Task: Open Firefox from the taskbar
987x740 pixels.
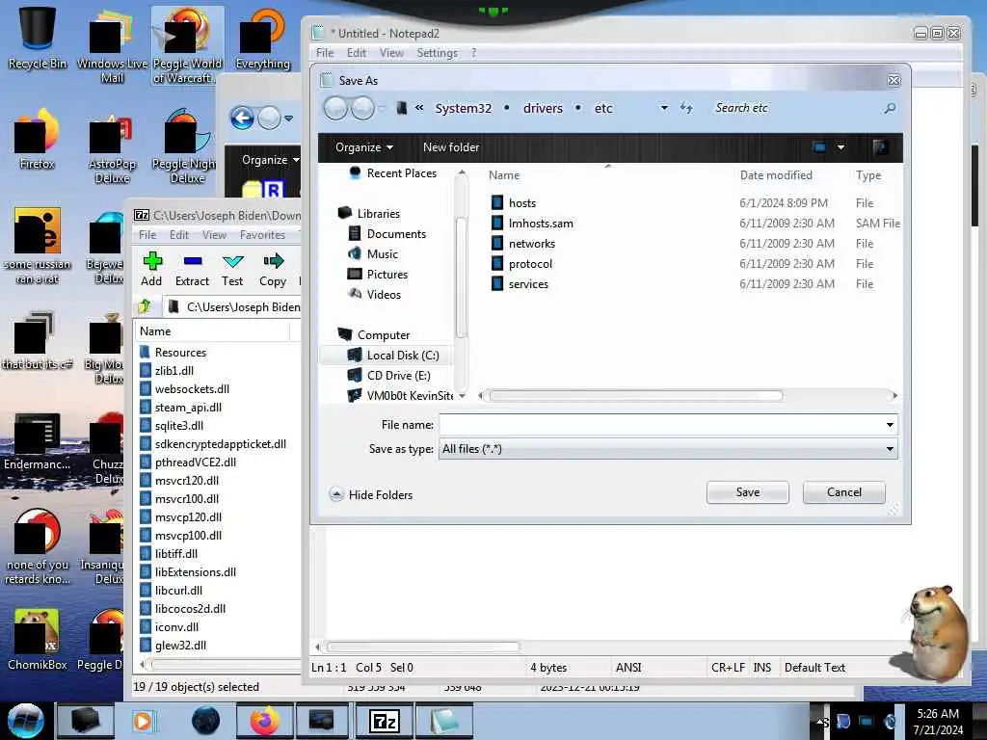Action: pyautogui.click(x=264, y=721)
